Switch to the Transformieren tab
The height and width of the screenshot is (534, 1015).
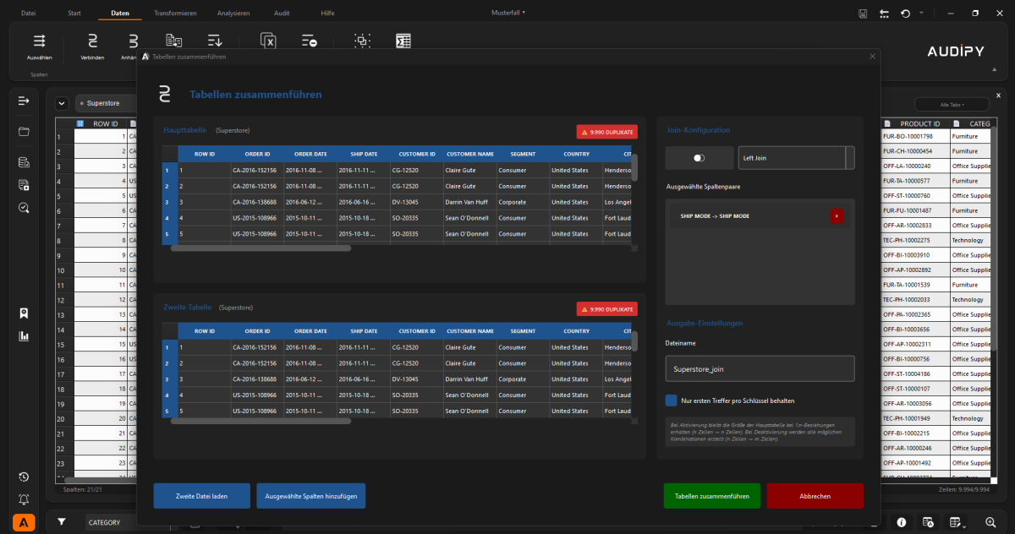click(175, 14)
